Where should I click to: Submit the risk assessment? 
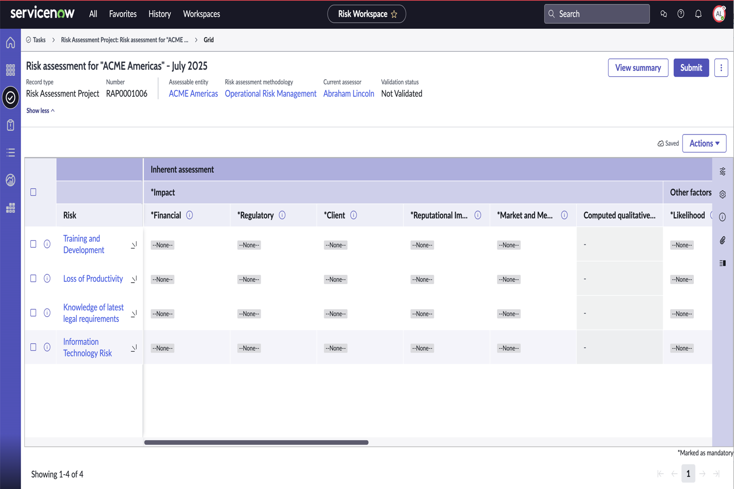[x=691, y=68]
